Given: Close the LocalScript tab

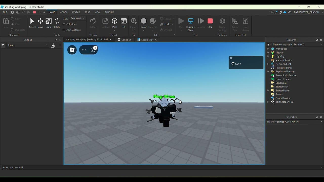Looking at the screenshot, I should 156,40.
